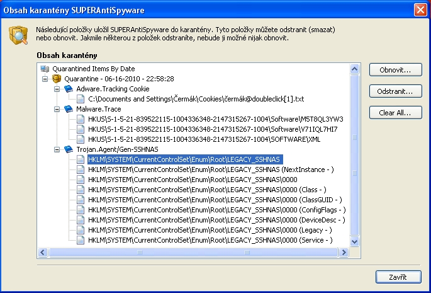431x293 pixels.
Task: Select the Quarantined Items By Date root
Action: point(94,69)
